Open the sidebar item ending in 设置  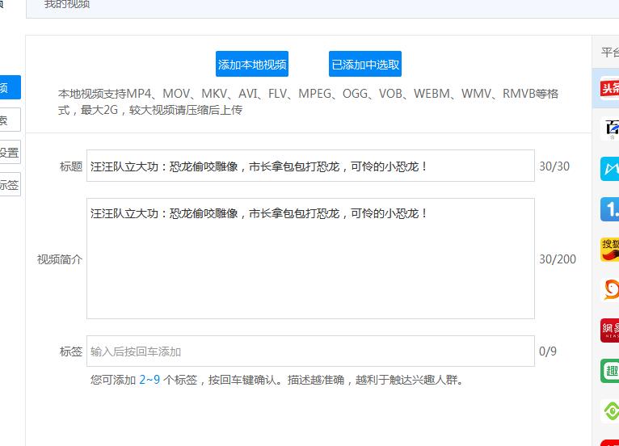pos(10,153)
